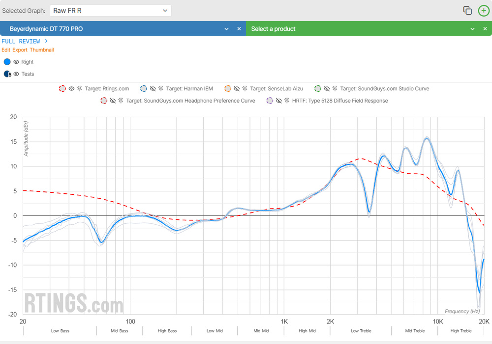Click the Thumbnail link
Image resolution: width=492 pixels, height=344 pixels.
click(42, 50)
